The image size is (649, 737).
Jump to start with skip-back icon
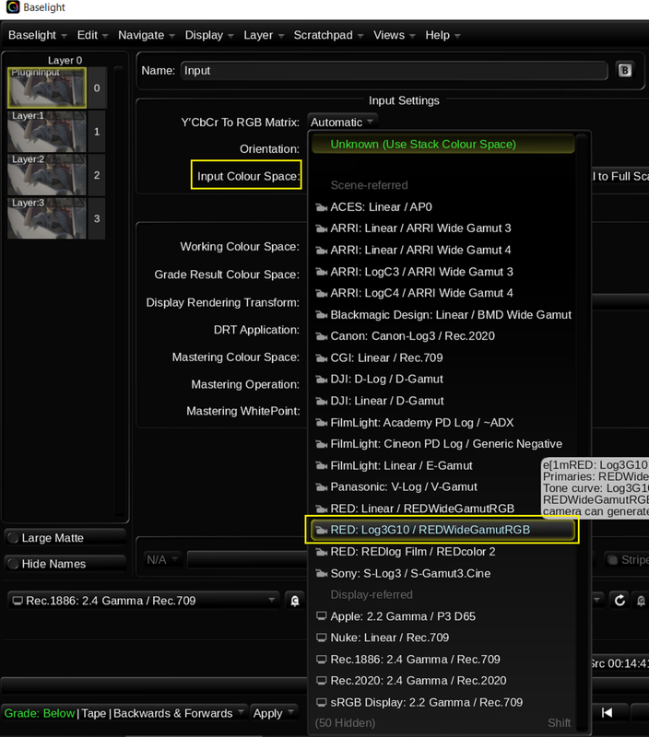point(608,712)
